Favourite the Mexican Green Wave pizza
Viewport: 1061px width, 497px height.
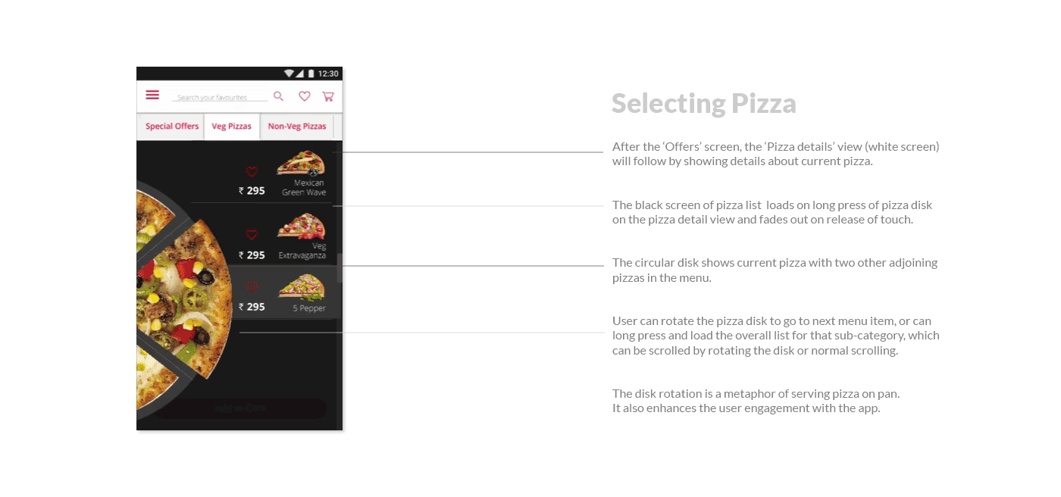point(252,172)
